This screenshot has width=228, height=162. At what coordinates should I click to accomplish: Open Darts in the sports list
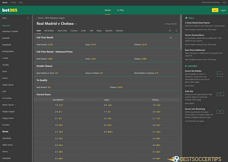[5, 71]
